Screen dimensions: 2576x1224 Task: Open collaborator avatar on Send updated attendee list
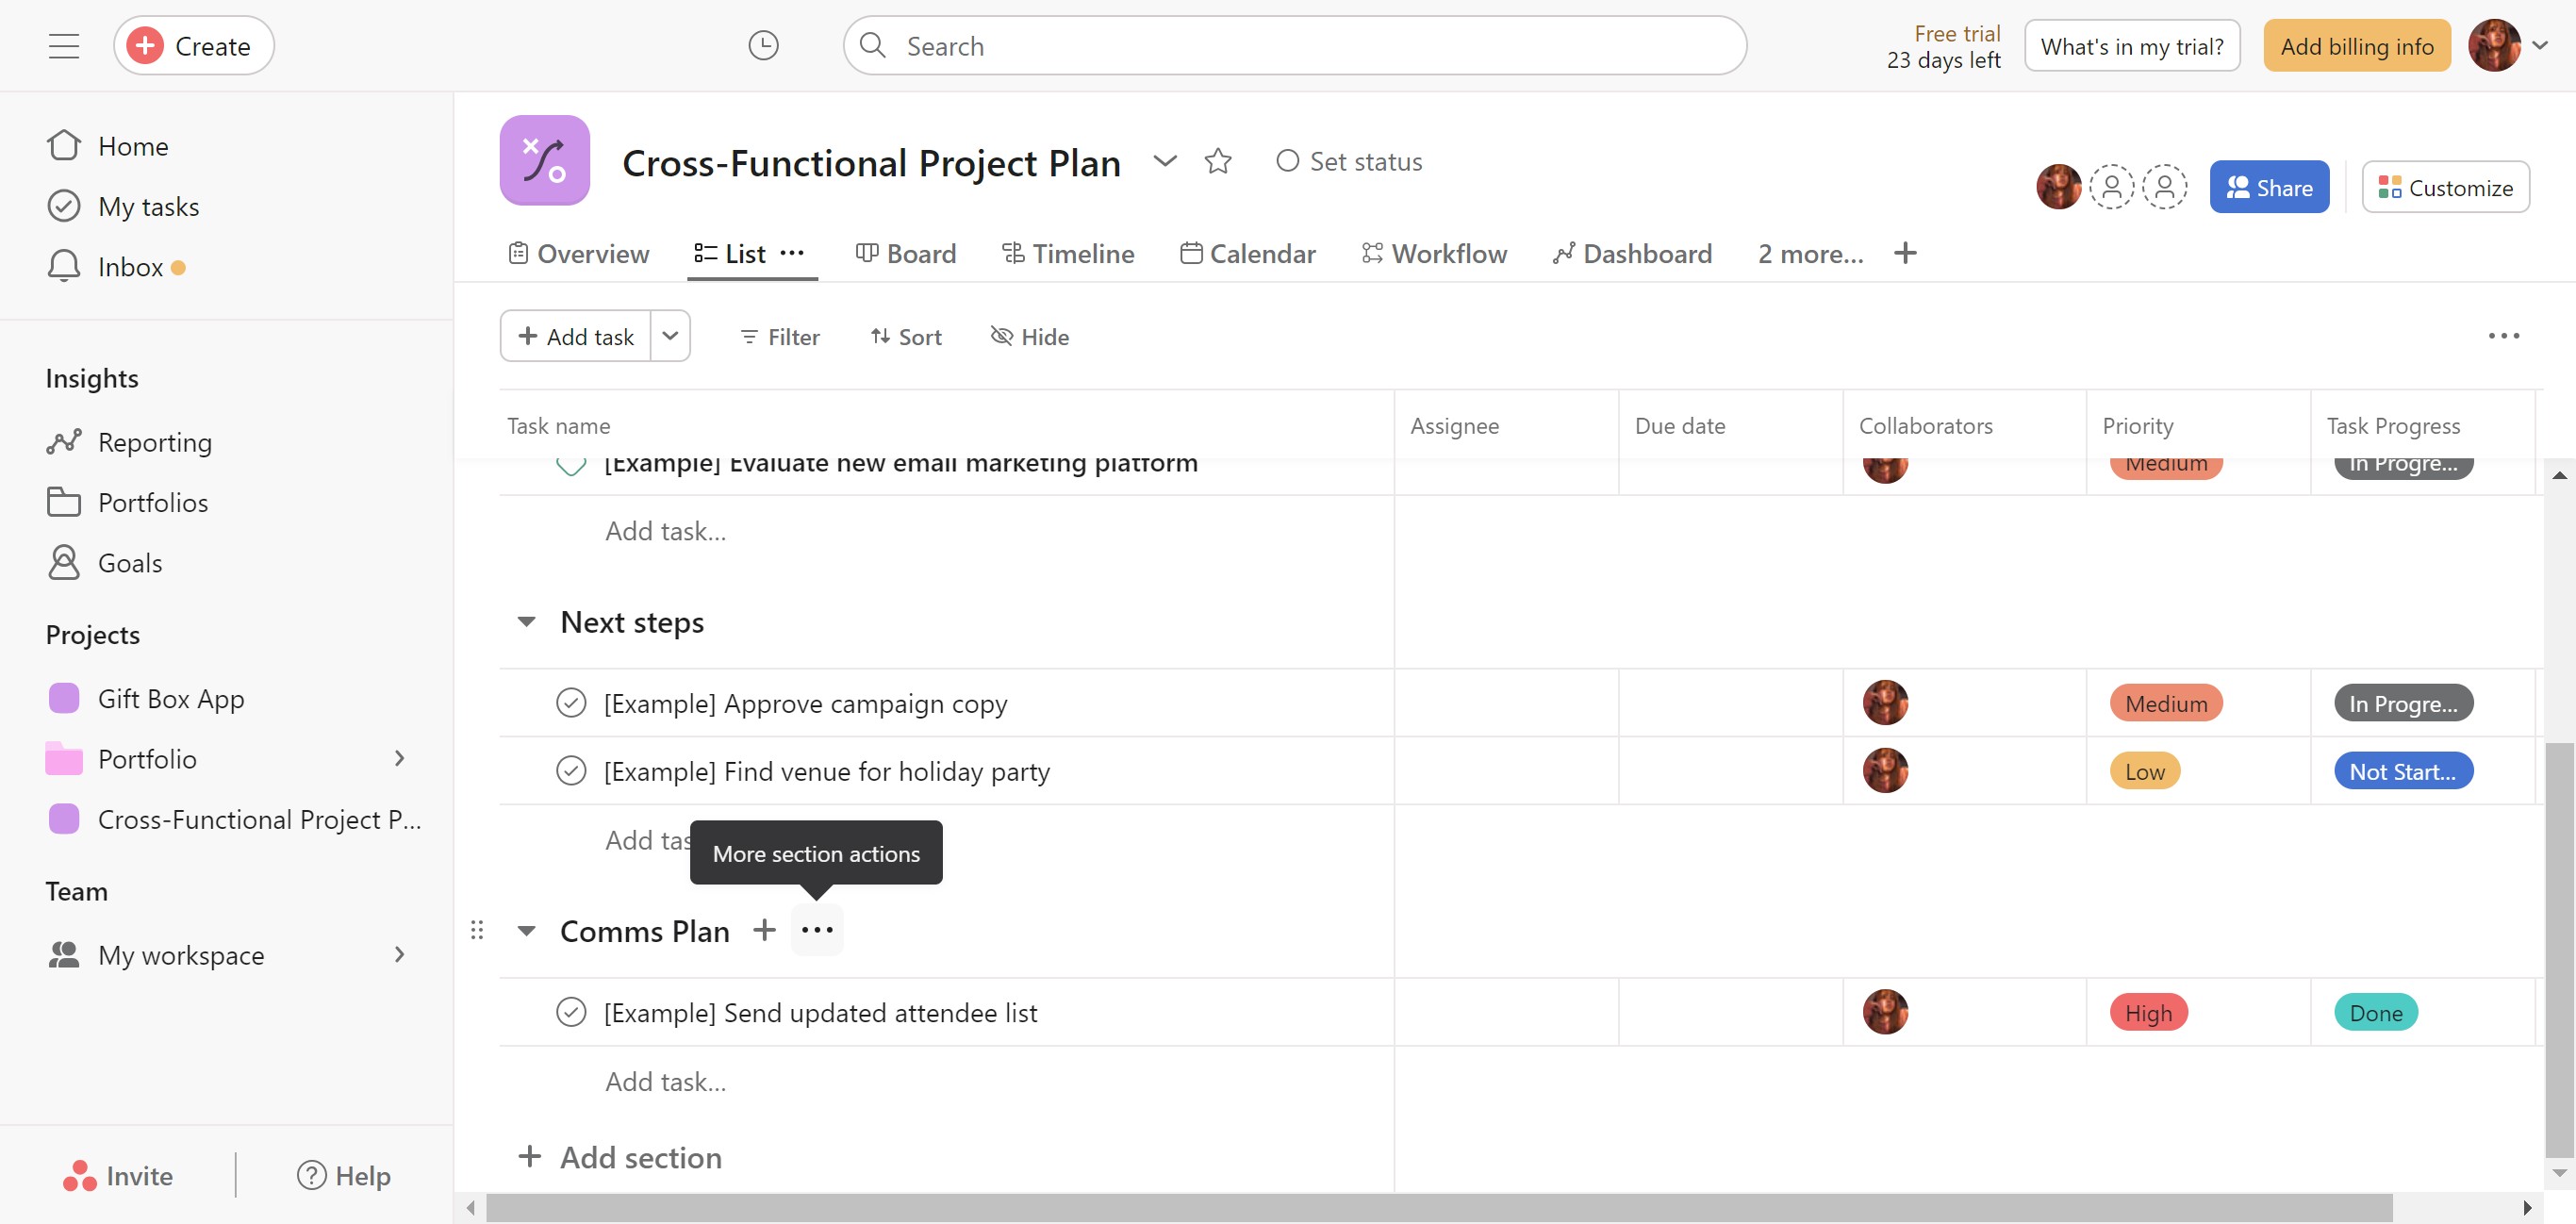point(1885,1012)
